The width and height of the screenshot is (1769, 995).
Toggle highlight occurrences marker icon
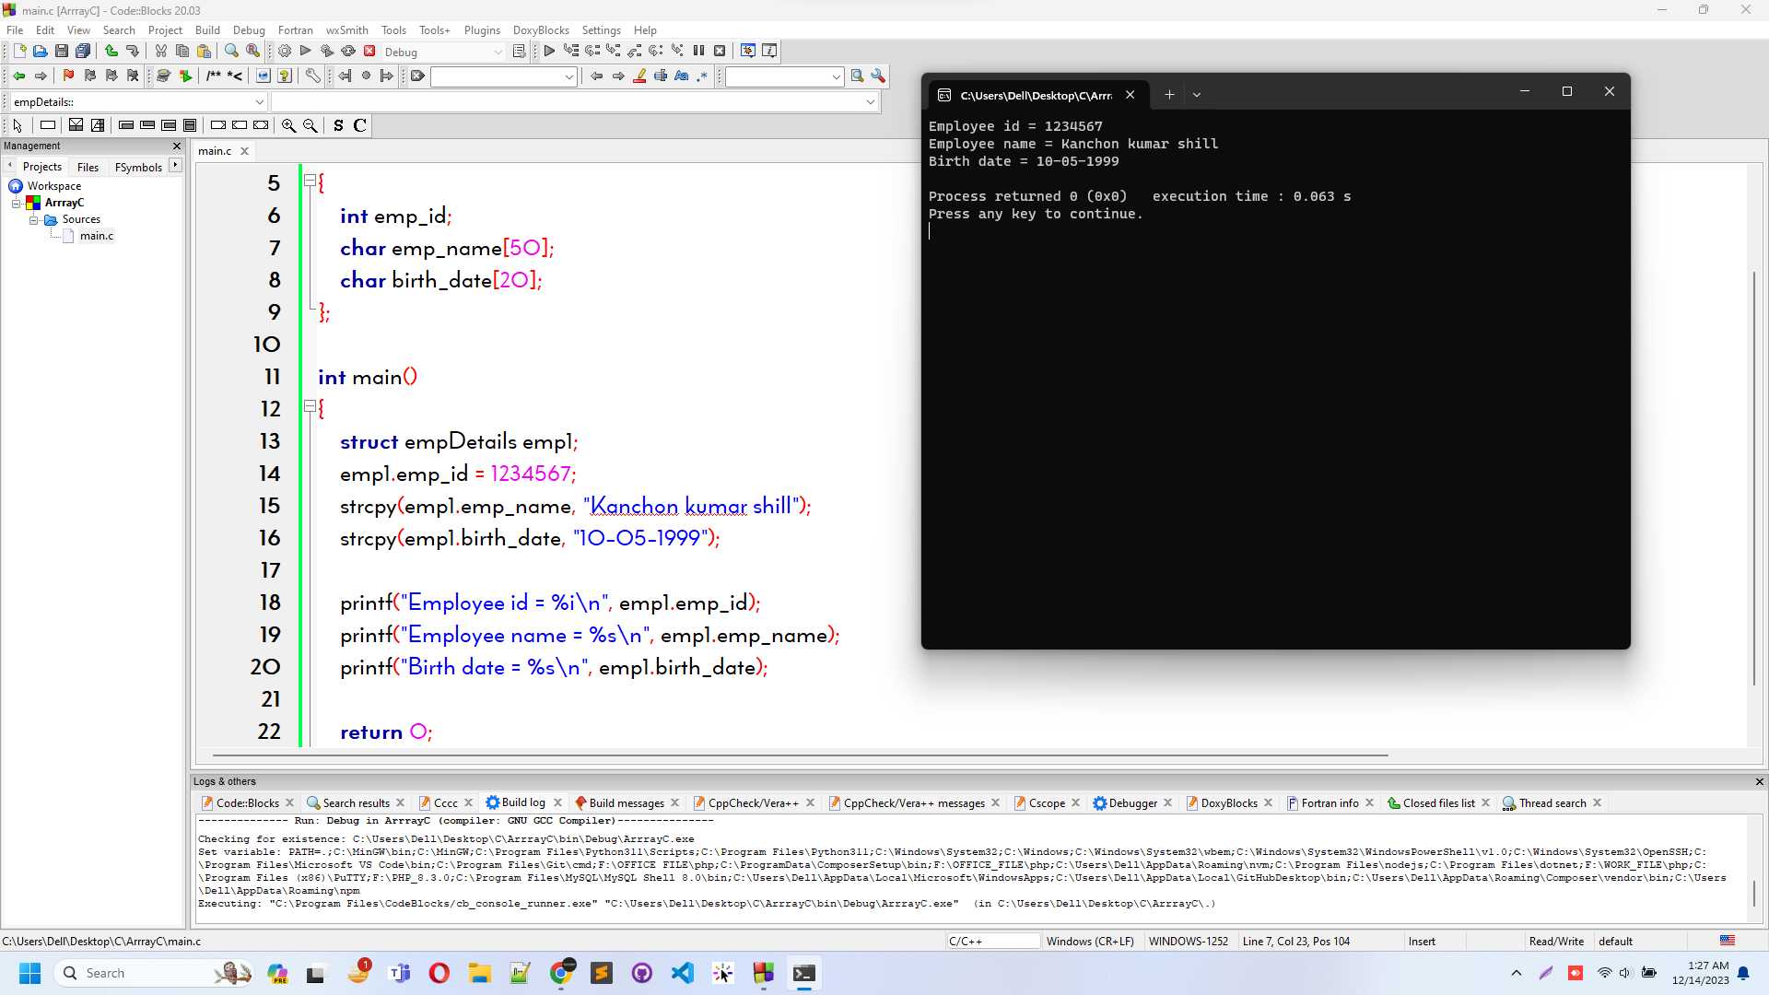click(x=639, y=76)
